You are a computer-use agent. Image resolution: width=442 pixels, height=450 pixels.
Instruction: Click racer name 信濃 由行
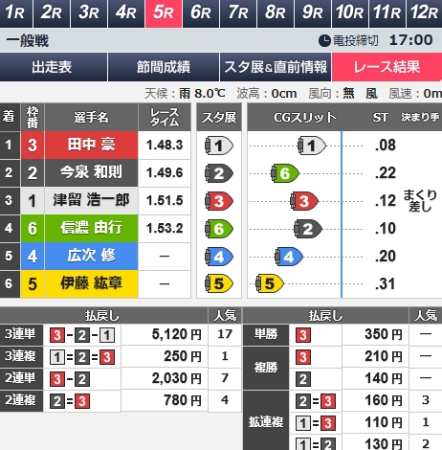pos(91,228)
